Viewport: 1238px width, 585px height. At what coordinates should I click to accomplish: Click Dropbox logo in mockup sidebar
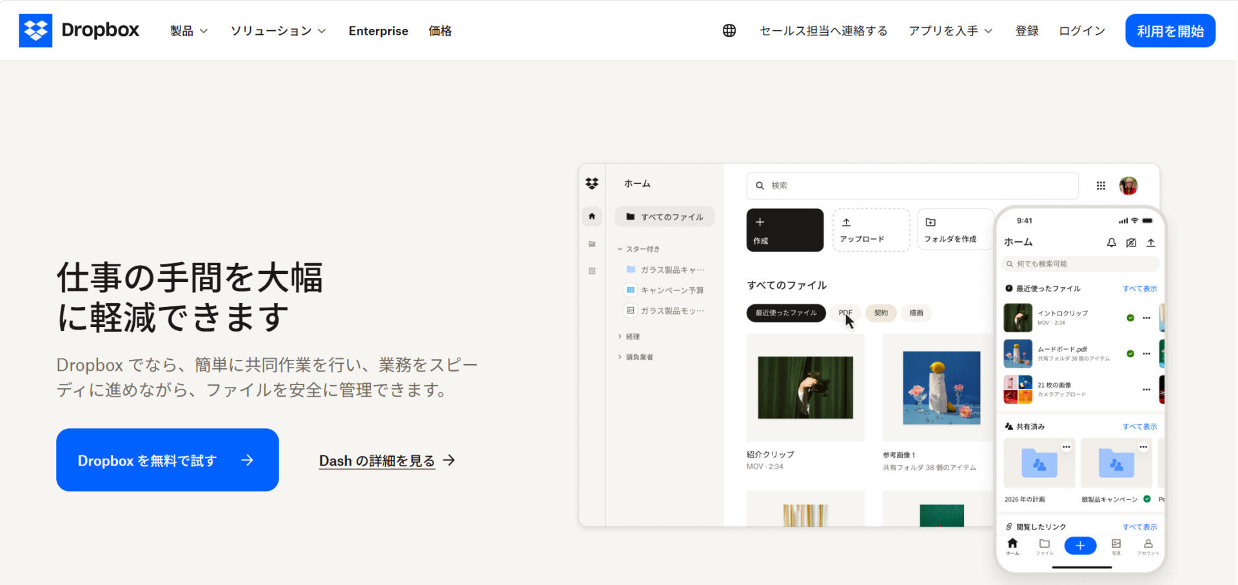[592, 184]
